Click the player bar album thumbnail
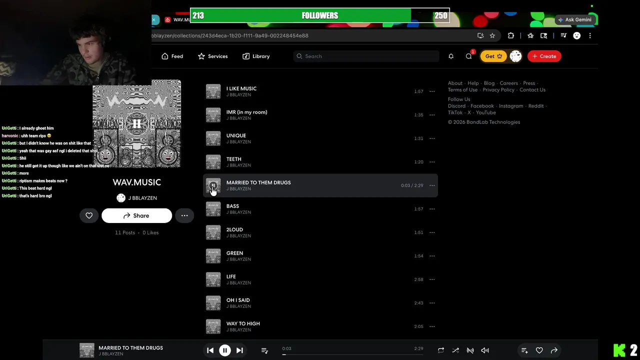The height and width of the screenshot is (360, 640). tap(87, 350)
